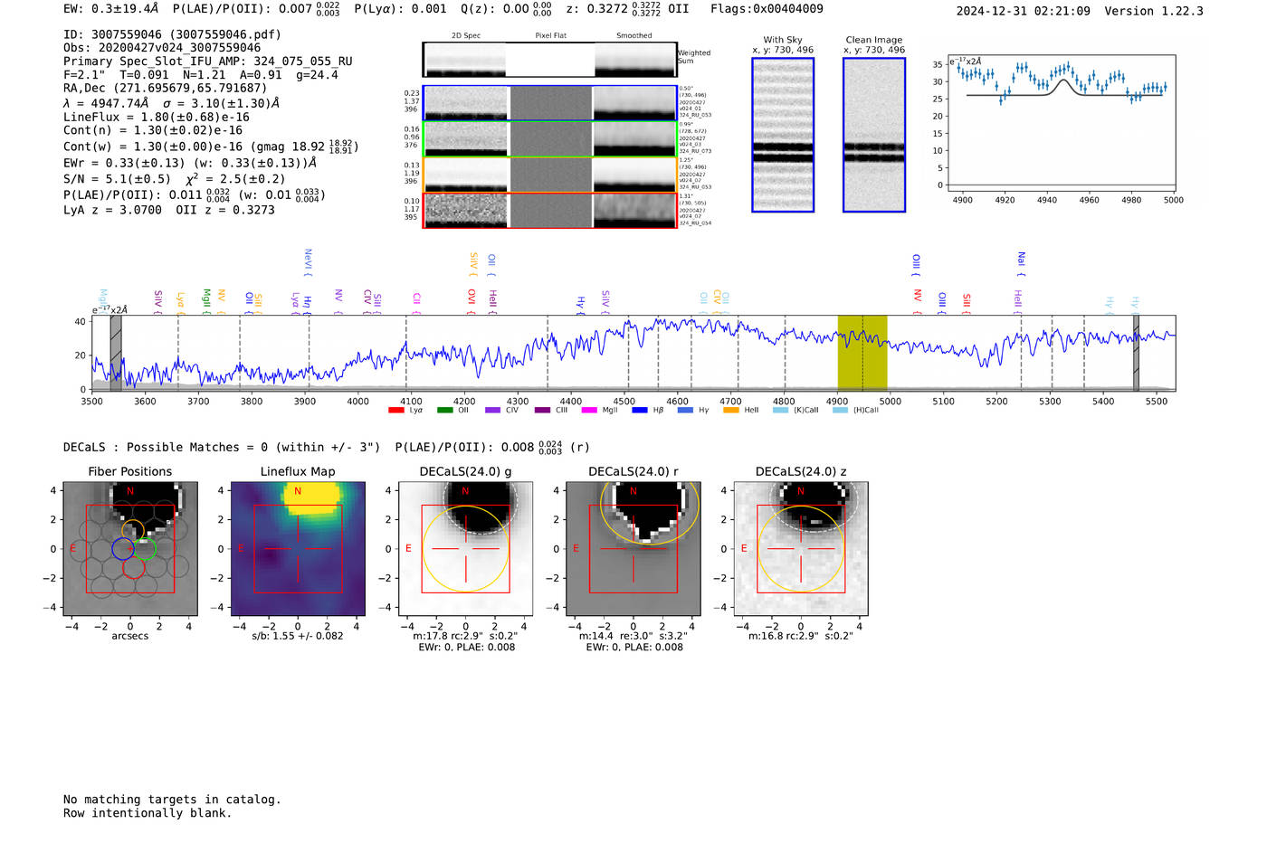Click the gray band near 5460 Å
1267x862 pixels.
pyautogui.click(x=1136, y=353)
